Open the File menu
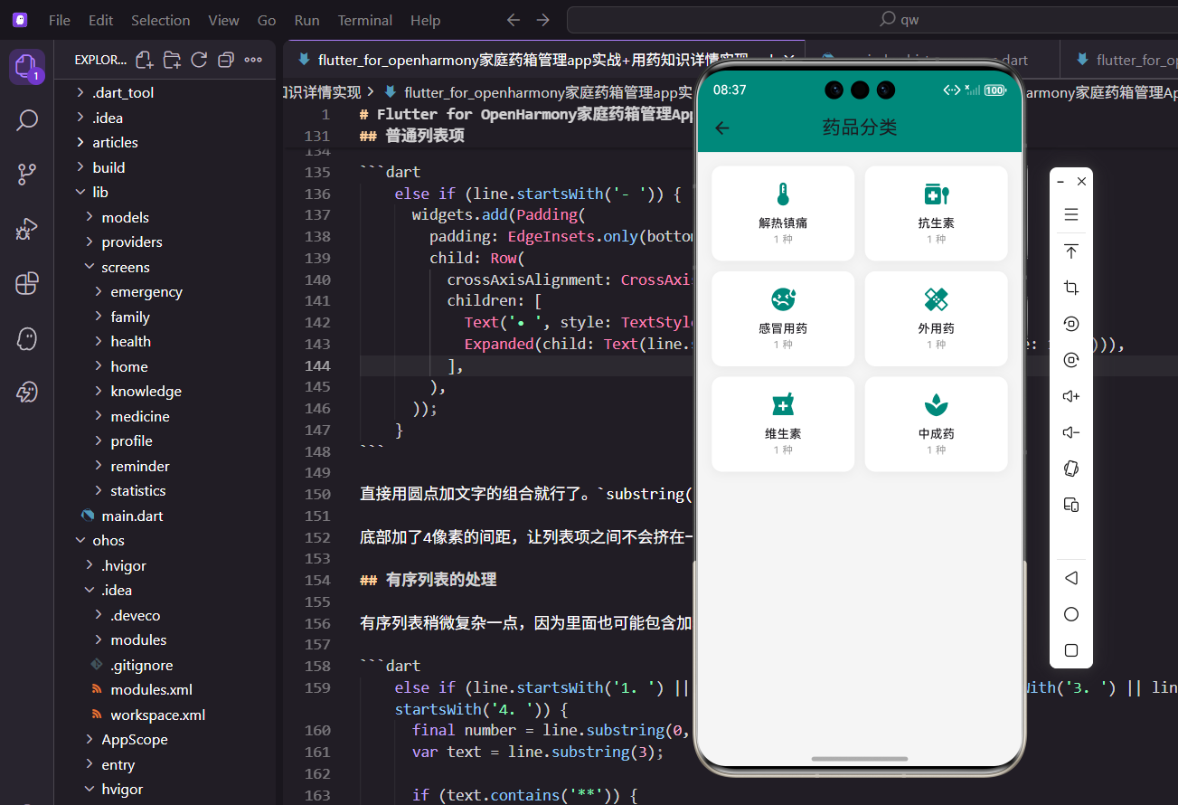The width and height of the screenshot is (1178, 805). [60, 20]
